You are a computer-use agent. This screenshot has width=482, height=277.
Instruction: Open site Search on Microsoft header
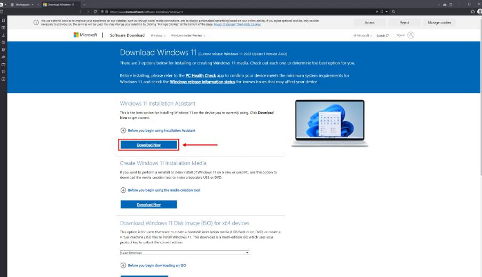[x=383, y=36]
